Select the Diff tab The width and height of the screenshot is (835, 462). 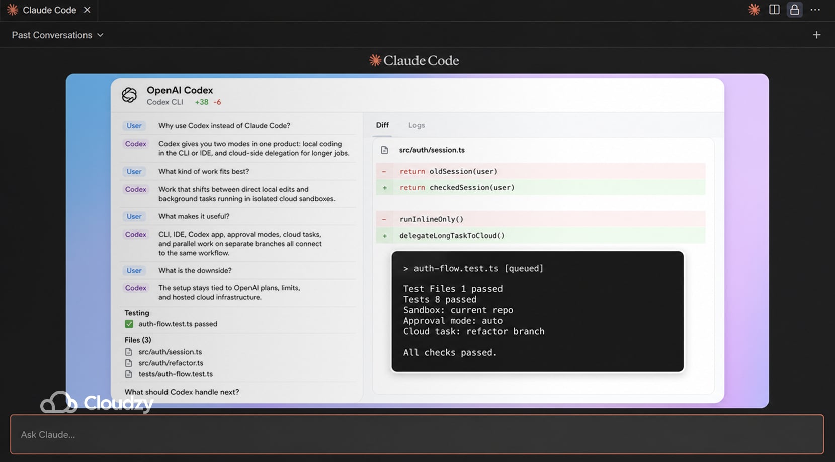pos(382,125)
